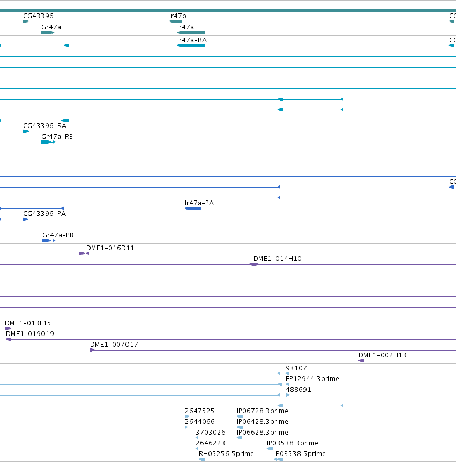Click the Gr47a gene glyph
Viewport: 456px width, 462px height.
tap(48, 32)
